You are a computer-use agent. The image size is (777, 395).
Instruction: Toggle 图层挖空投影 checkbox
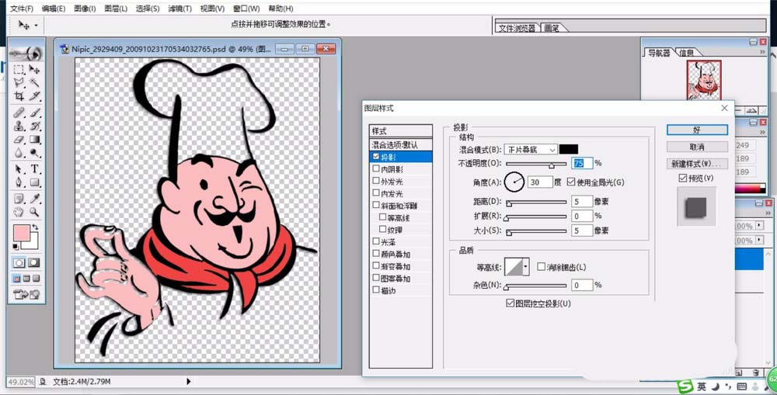point(510,303)
